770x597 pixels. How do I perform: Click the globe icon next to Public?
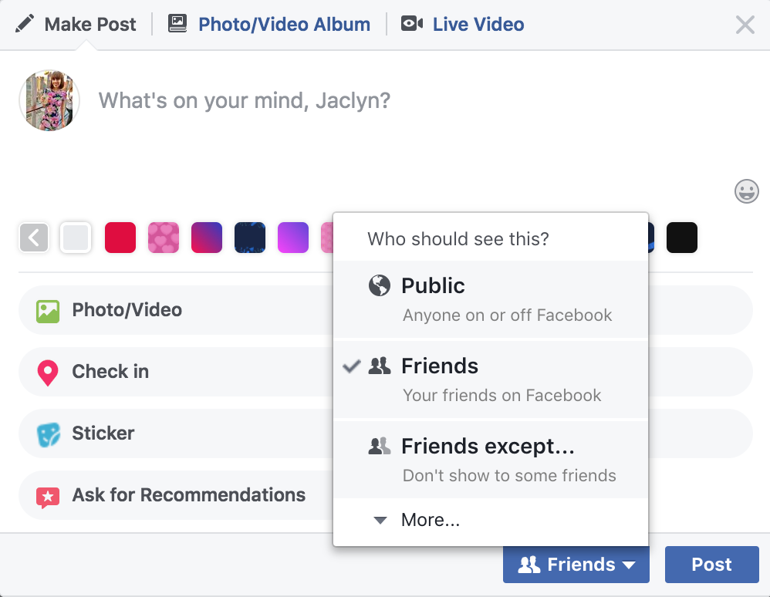click(x=379, y=285)
